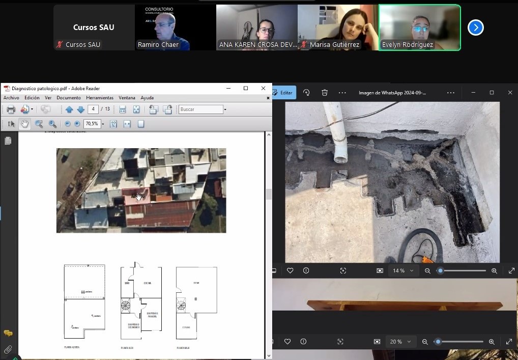Open the Comments panel in the sidebar
518x360 pixels.
click(8, 333)
